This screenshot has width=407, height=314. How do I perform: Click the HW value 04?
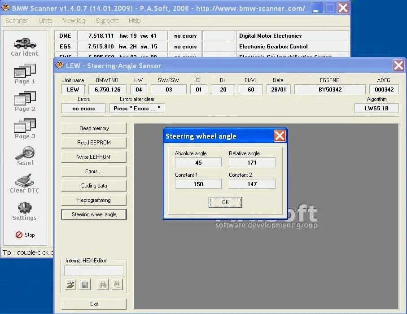tap(139, 90)
